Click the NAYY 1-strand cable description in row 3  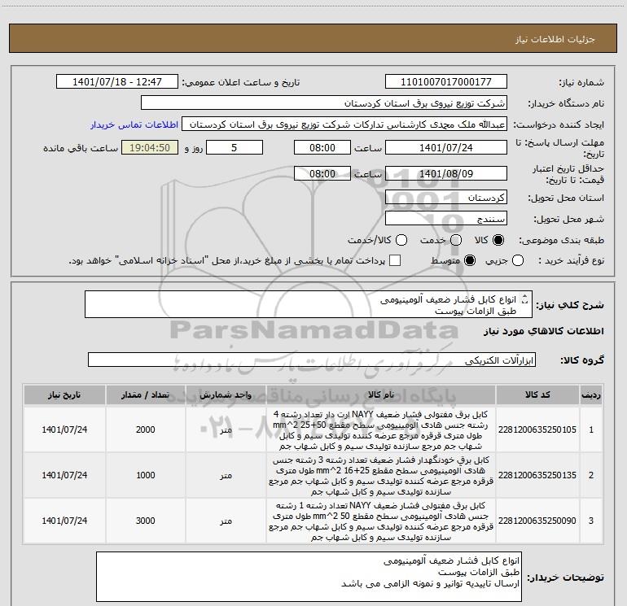point(381,521)
